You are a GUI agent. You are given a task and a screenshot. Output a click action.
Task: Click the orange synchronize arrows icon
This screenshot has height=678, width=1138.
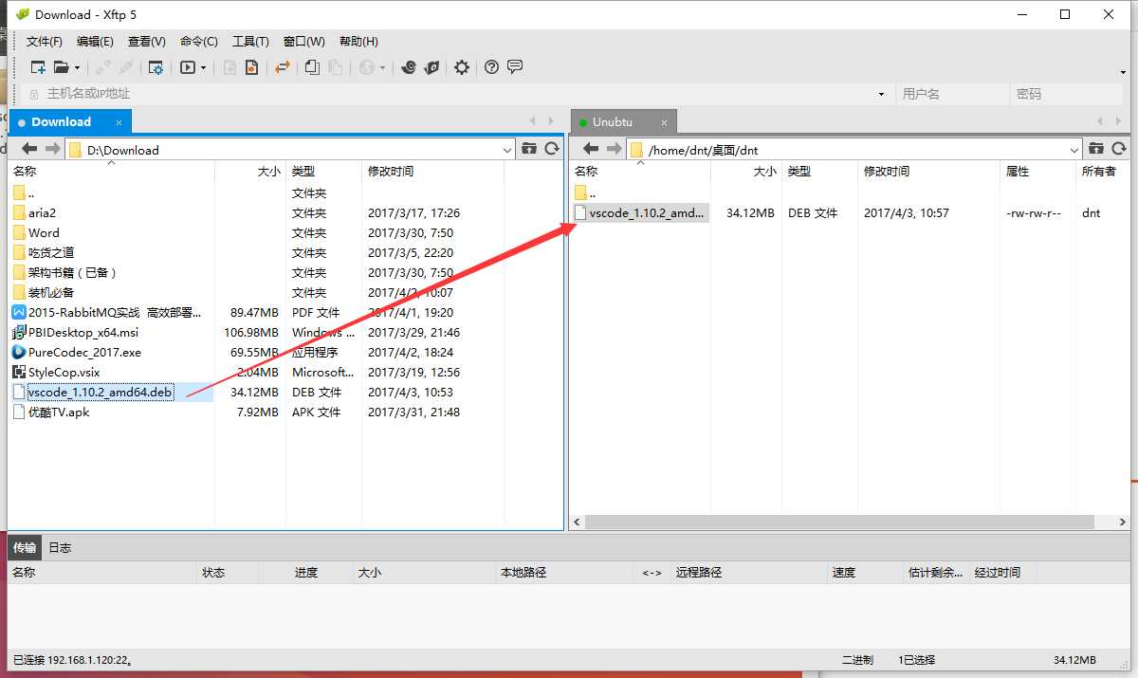pyautogui.click(x=282, y=67)
